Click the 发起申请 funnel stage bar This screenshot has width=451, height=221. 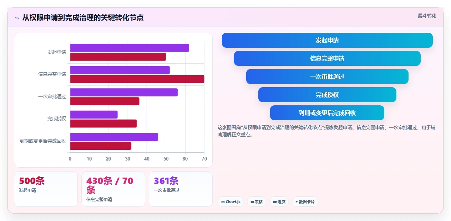point(327,40)
